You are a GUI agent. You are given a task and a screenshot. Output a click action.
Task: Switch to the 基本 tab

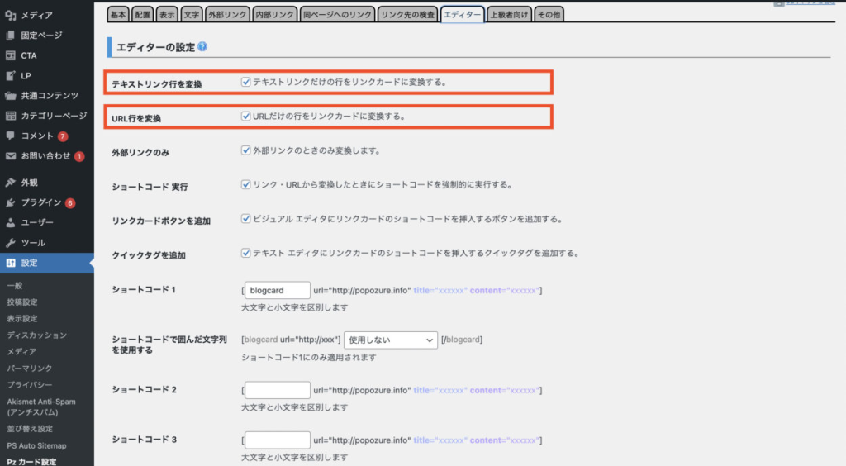(118, 14)
